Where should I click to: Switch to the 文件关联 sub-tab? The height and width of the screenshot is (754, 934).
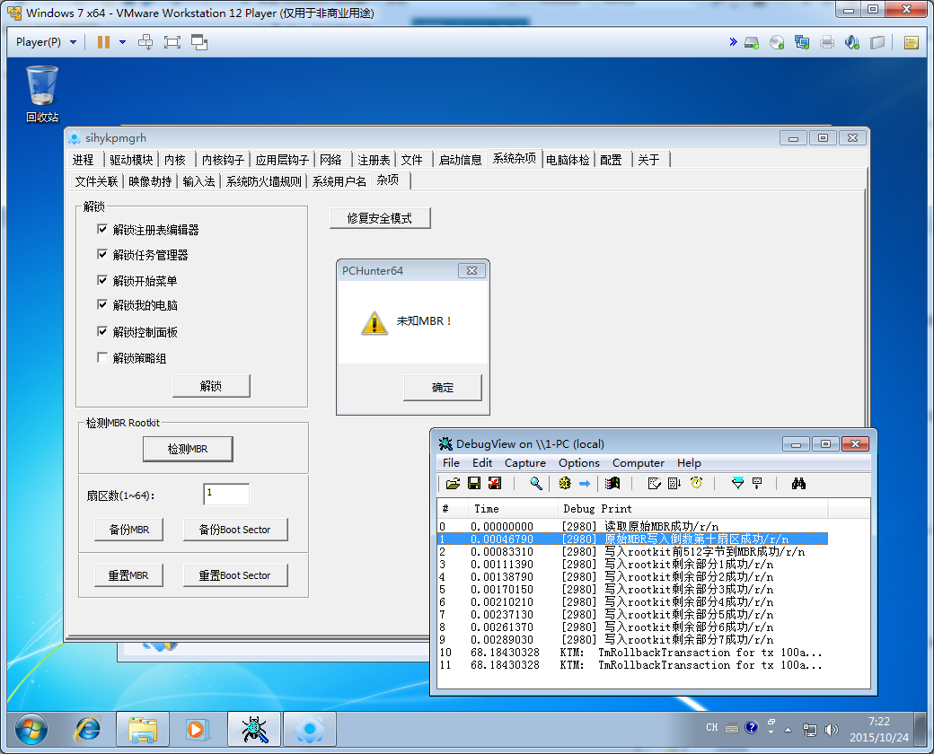click(96, 181)
